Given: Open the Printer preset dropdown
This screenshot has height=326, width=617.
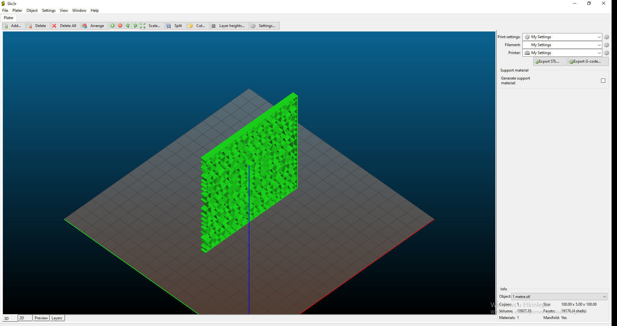Looking at the screenshot, I should pyautogui.click(x=562, y=53).
